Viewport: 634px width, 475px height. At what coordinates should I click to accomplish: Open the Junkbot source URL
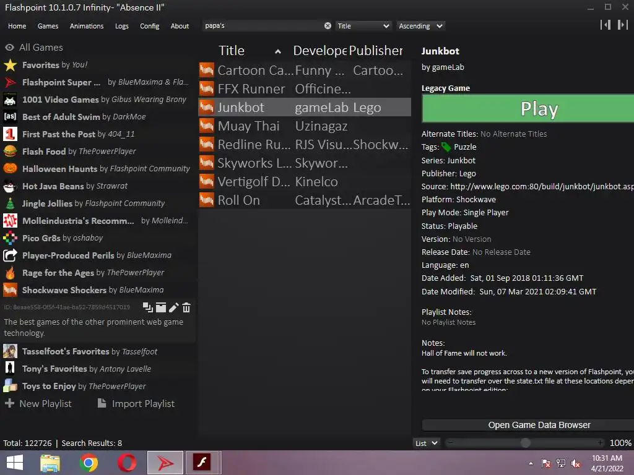click(x=542, y=187)
